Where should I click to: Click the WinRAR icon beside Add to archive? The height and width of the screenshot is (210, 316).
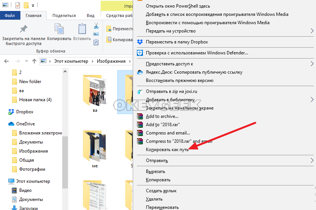point(140,116)
